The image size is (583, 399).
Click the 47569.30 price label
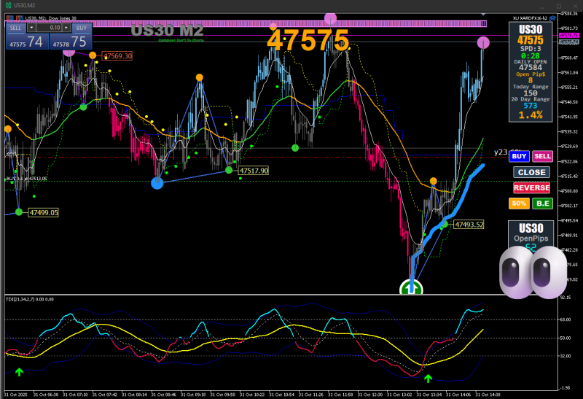117,56
